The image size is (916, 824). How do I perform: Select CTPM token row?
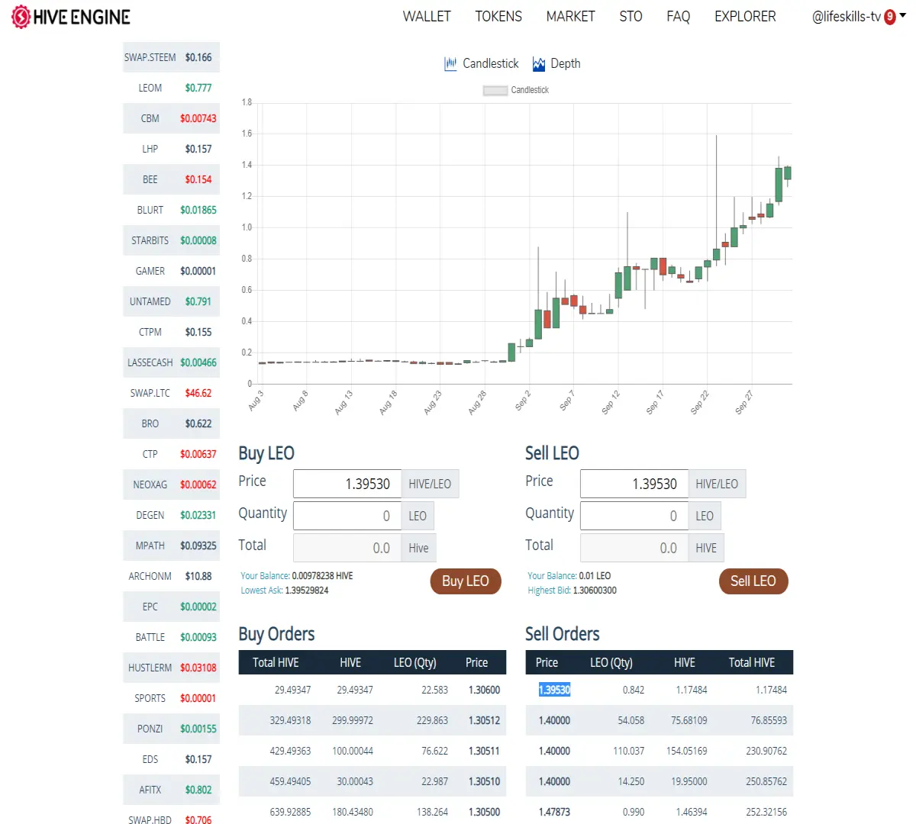(x=171, y=332)
